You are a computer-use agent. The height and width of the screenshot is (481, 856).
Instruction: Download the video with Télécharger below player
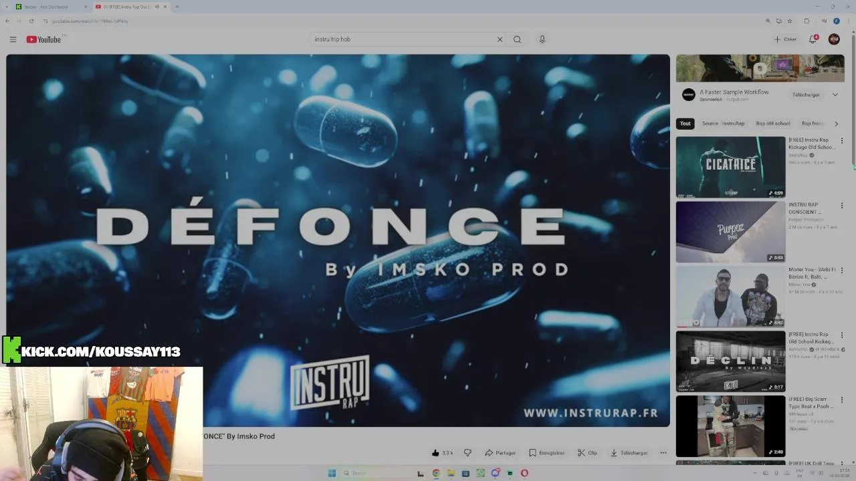coord(629,453)
